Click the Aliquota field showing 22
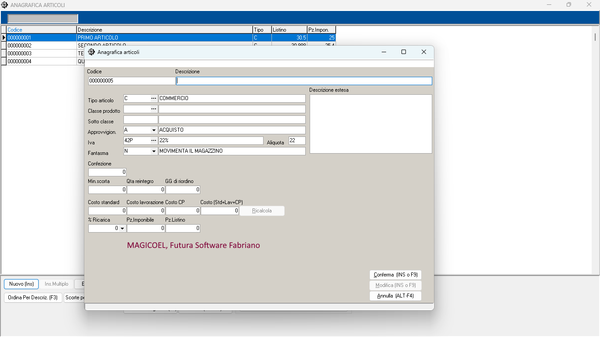600x337 pixels. 297,140
